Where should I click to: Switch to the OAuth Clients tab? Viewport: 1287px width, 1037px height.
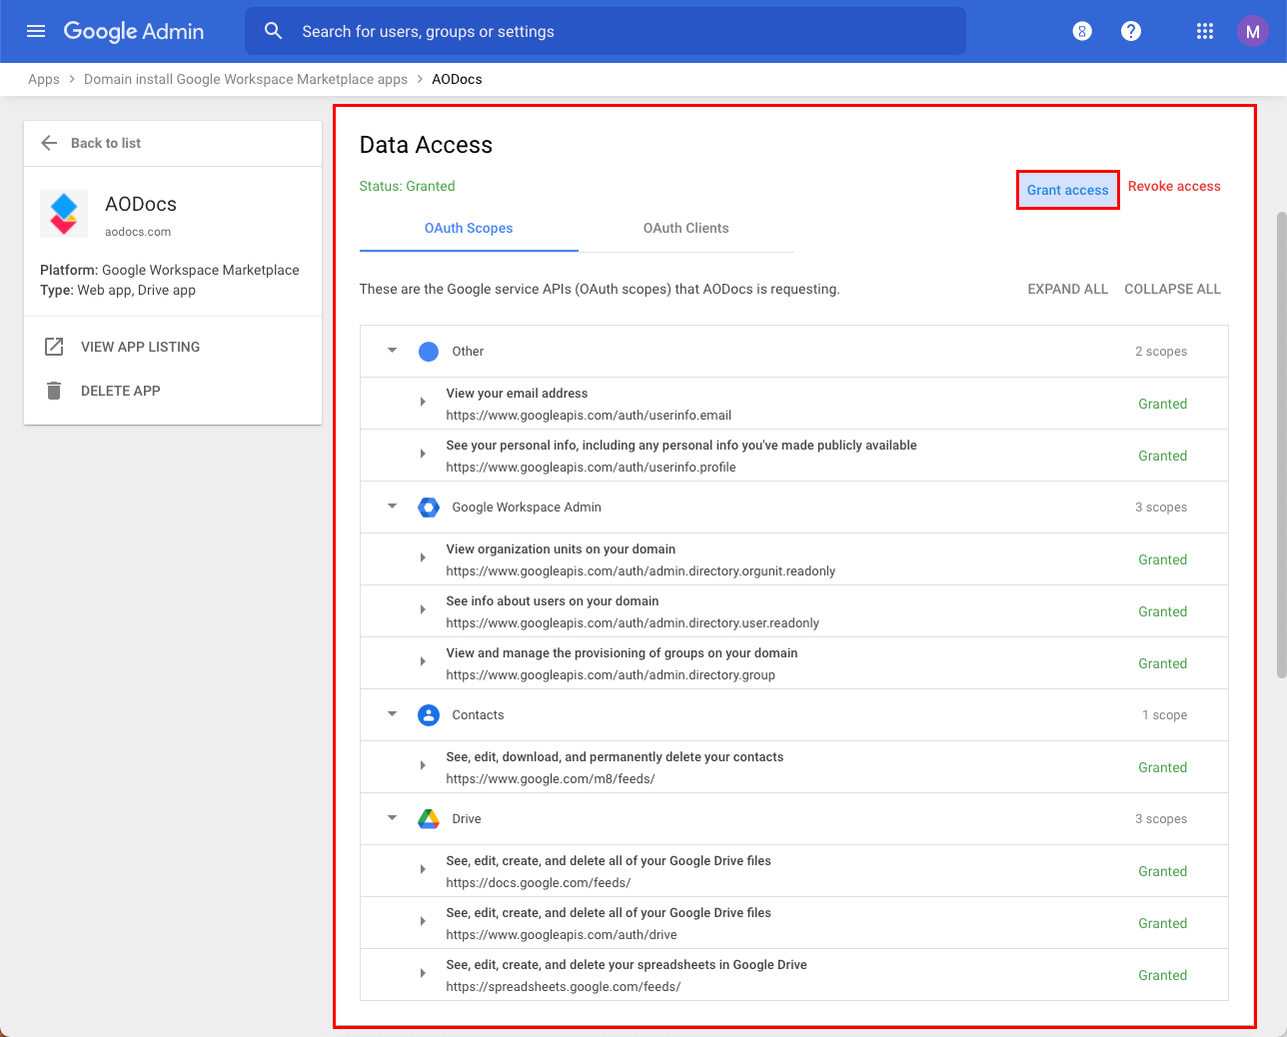(x=685, y=229)
